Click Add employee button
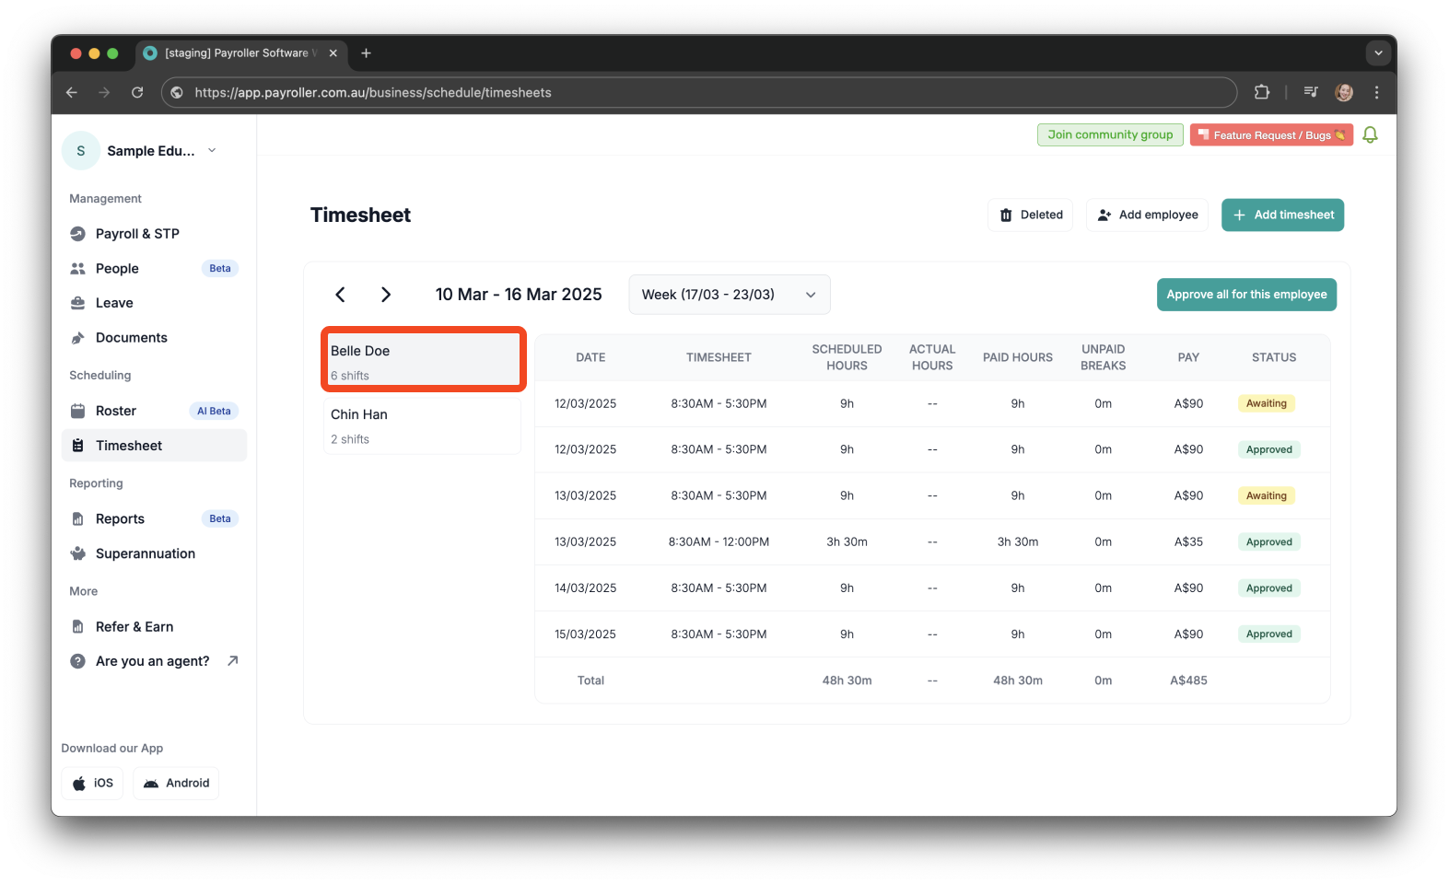 tap(1147, 215)
